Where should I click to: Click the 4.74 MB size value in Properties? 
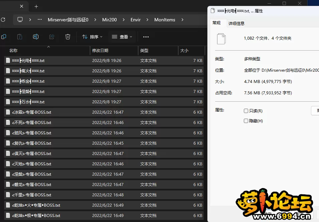[x=268, y=81]
